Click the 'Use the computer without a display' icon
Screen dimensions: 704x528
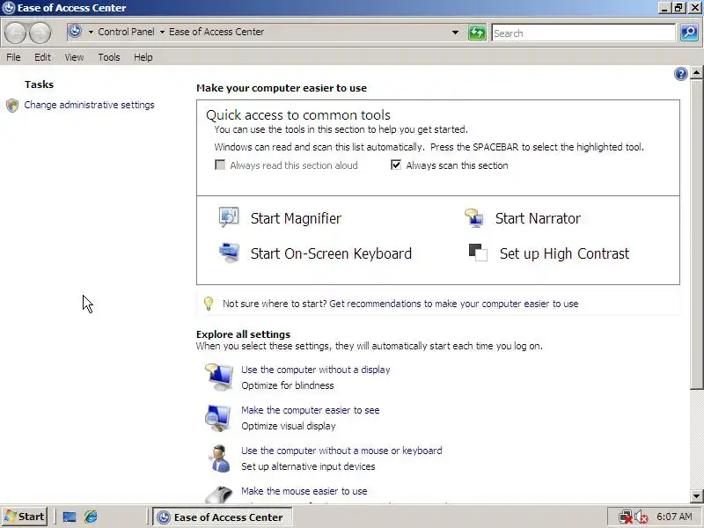218,378
